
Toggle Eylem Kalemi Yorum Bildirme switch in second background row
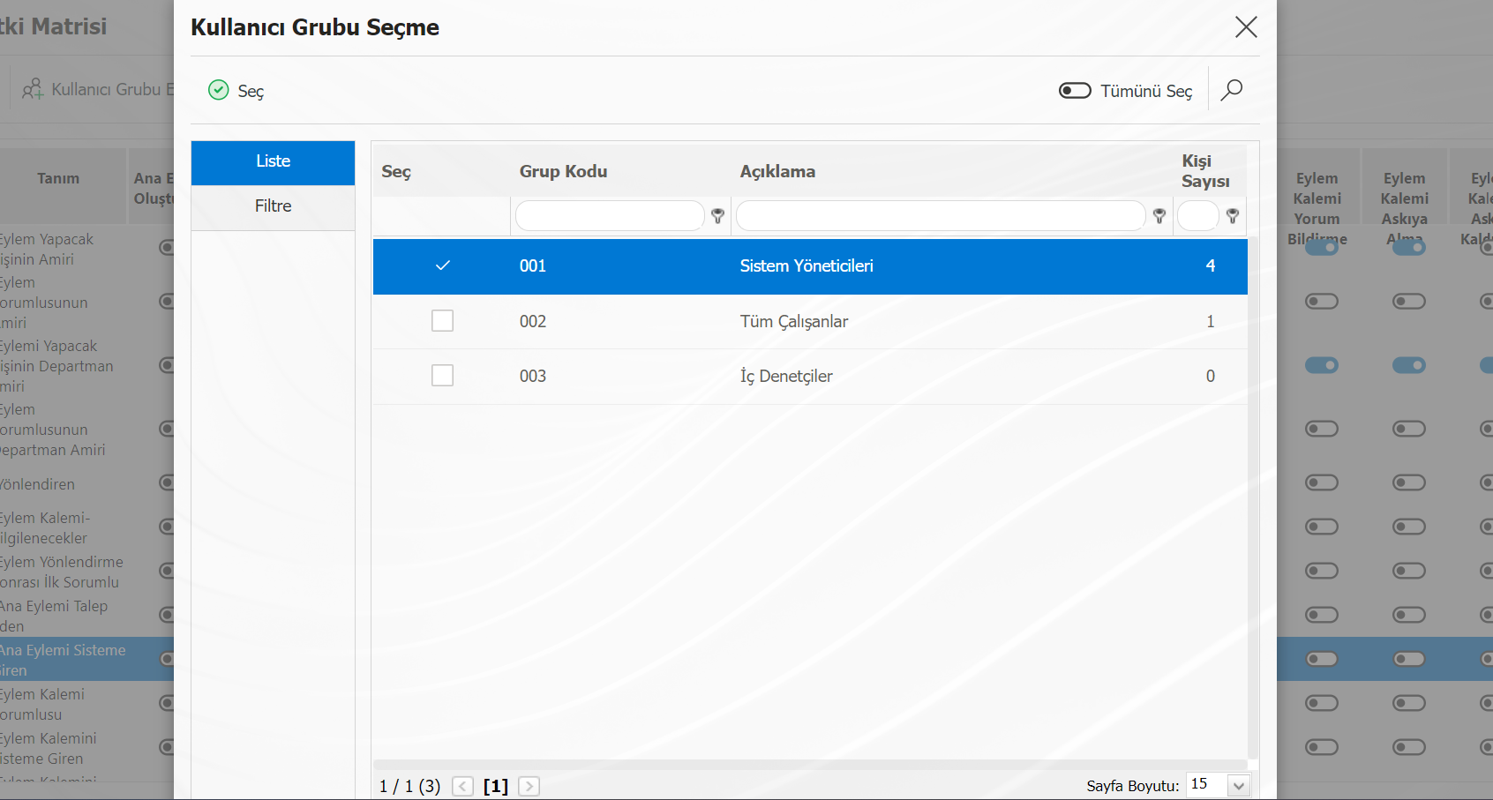(x=1322, y=302)
